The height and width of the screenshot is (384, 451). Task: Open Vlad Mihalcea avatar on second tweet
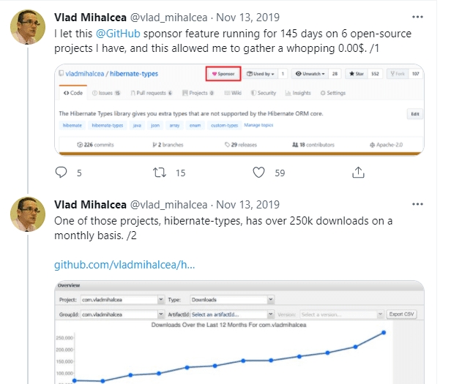(x=28, y=214)
